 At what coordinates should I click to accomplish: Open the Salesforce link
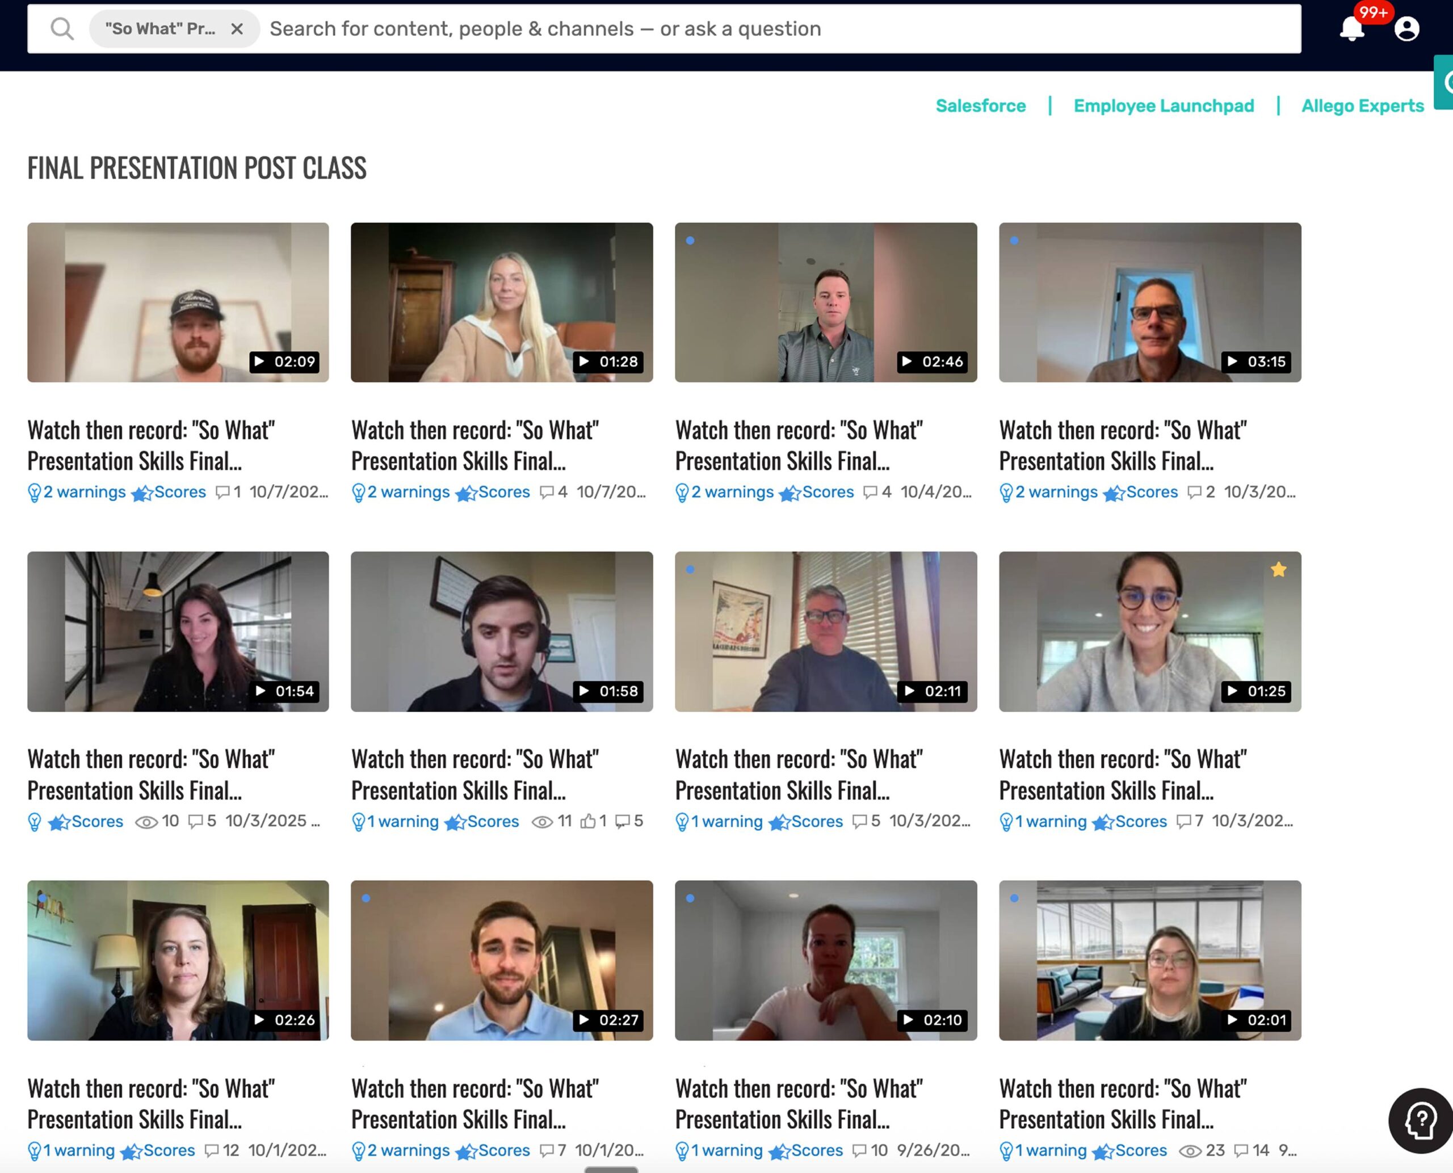(x=980, y=106)
